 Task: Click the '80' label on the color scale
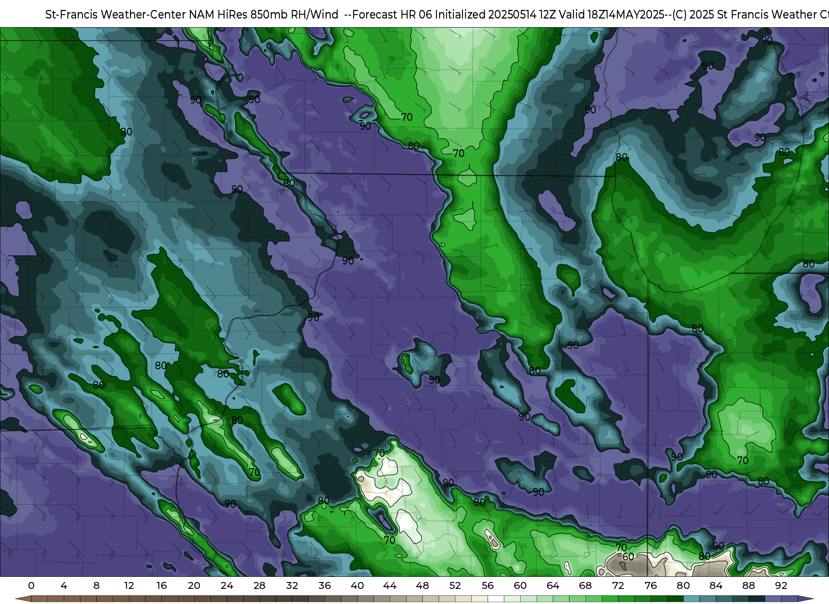pos(683,585)
